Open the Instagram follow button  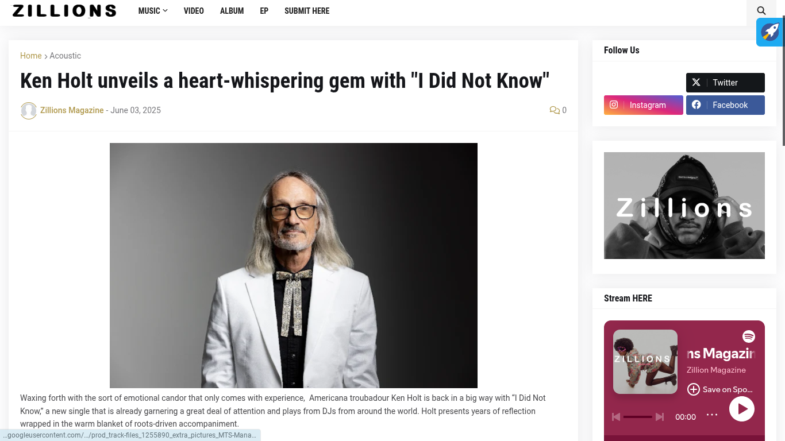coord(643,105)
